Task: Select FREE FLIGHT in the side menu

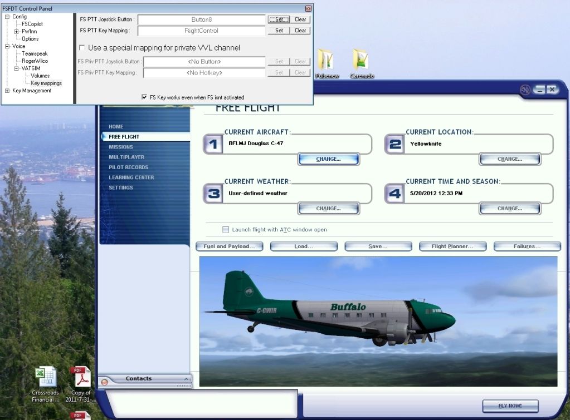Action: tap(124, 137)
